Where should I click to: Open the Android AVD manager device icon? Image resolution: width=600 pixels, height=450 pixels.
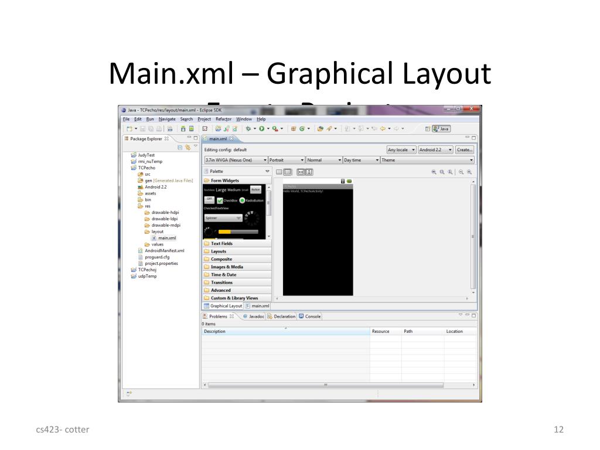[x=192, y=129]
